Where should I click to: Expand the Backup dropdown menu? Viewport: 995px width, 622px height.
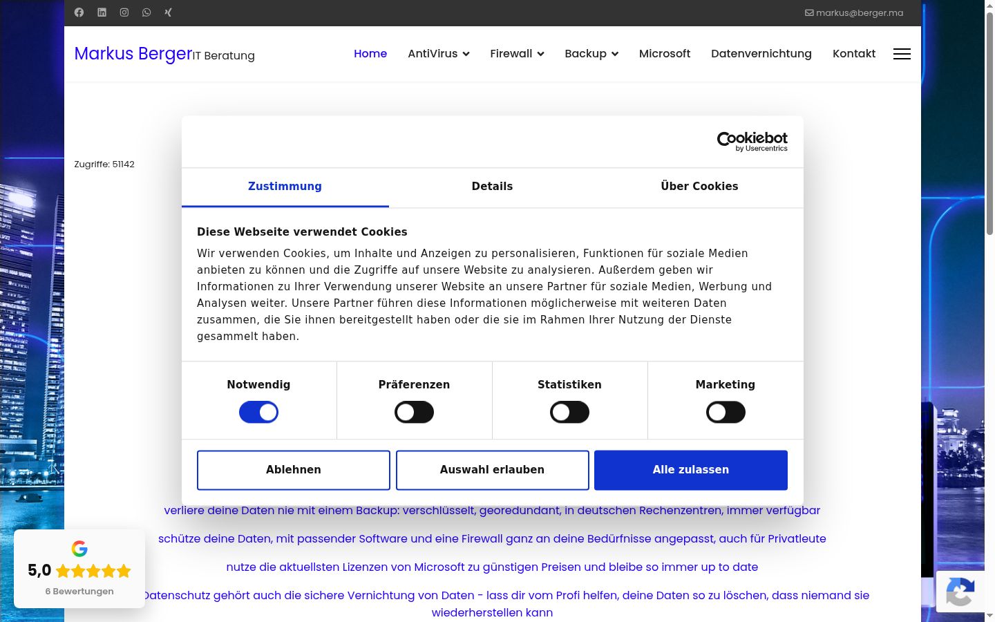click(591, 54)
